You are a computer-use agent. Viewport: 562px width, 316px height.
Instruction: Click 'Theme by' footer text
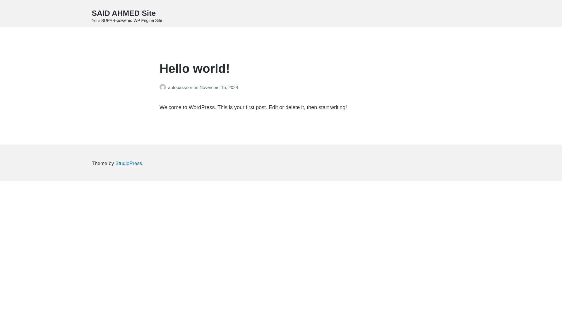pyautogui.click(x=103, y=164)
